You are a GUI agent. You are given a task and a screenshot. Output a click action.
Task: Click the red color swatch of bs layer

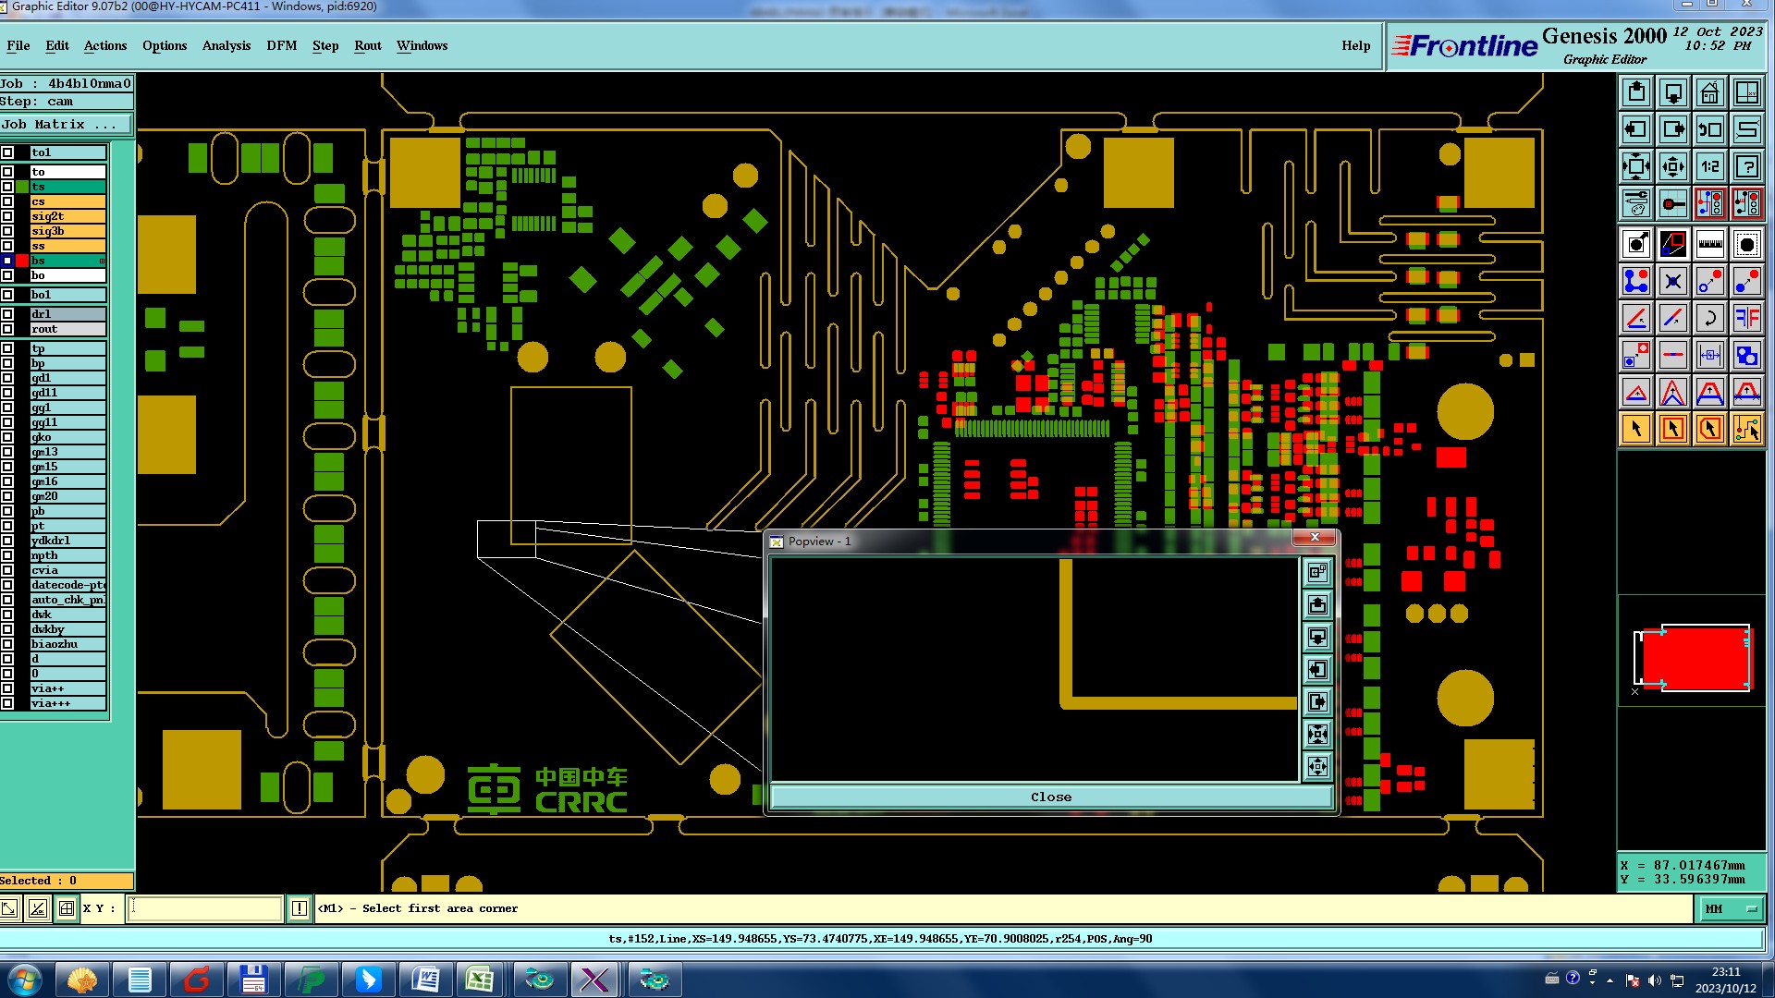coord(22,261)
